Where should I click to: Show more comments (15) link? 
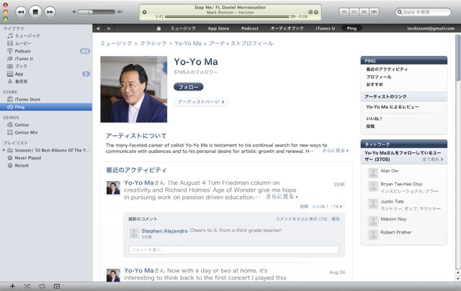click(x=301, y=219)
